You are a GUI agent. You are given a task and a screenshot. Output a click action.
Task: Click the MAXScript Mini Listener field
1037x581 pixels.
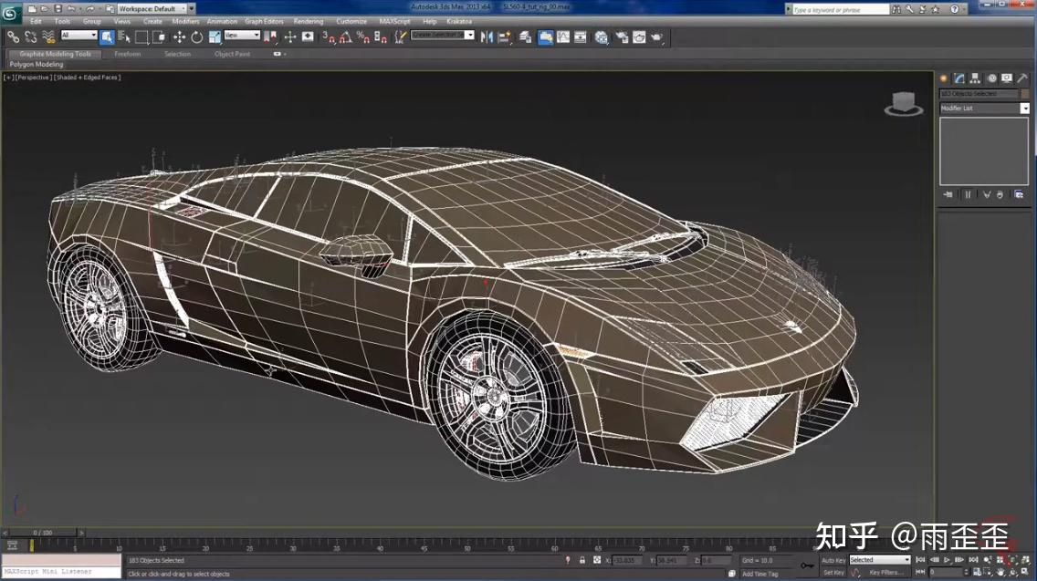pos(59,571)
